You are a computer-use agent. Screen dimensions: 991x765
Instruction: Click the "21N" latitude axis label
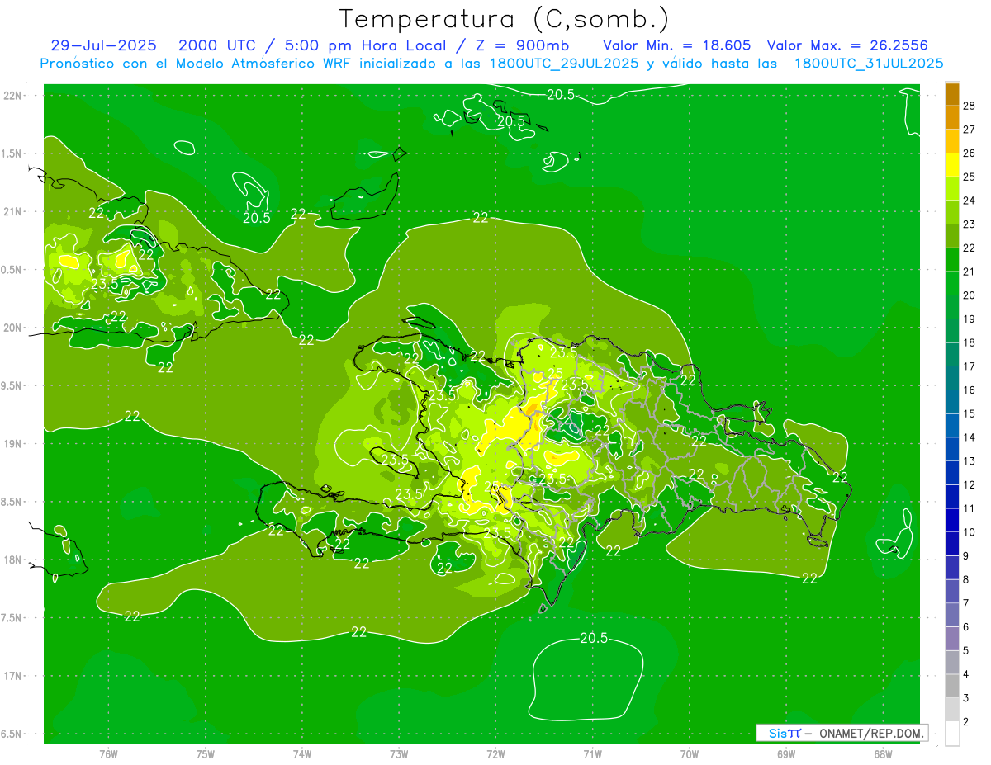[x=12, y=212]
